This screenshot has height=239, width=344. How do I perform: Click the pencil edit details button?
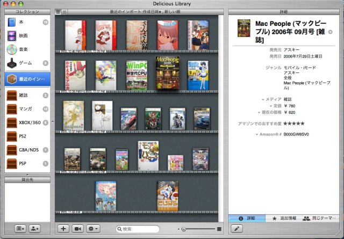pyautogui.click(x=236, y=229)
